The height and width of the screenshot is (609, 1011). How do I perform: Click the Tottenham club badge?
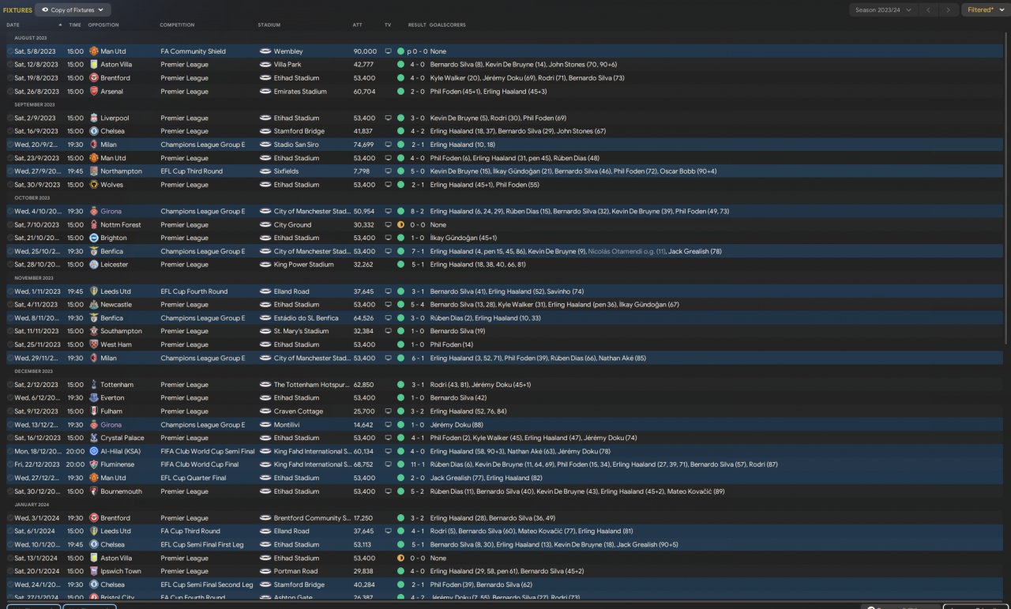[93, 385]
